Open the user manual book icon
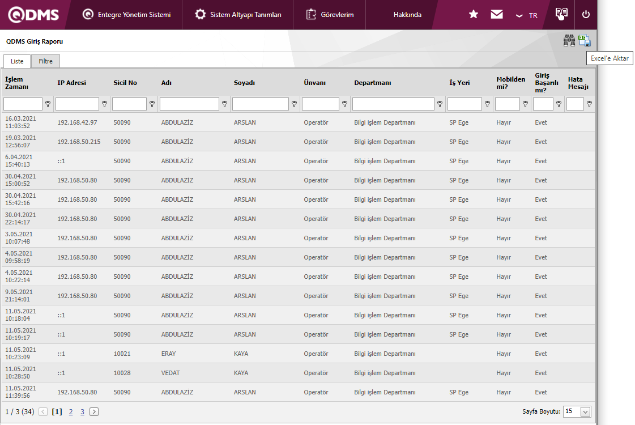635x425 pixels. click(561, 14)
